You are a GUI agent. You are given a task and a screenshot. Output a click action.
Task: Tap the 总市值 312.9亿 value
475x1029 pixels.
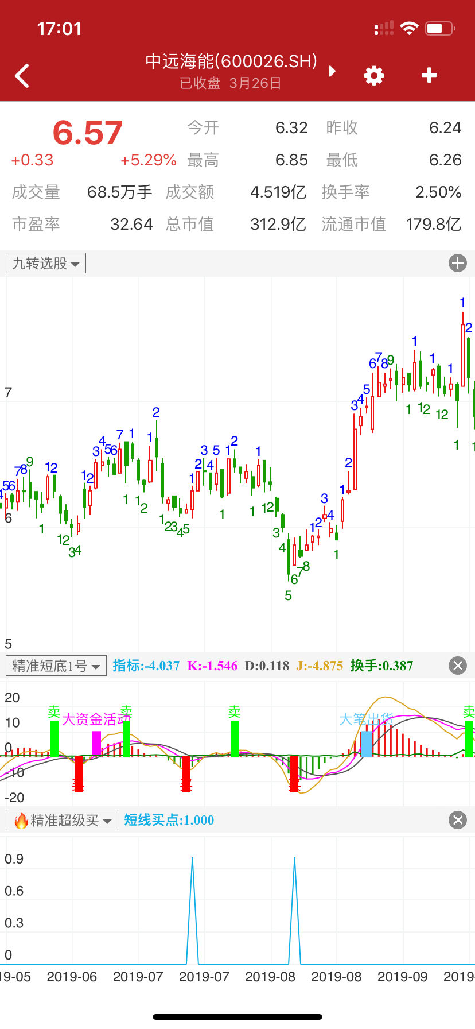[x=278, y=224]
